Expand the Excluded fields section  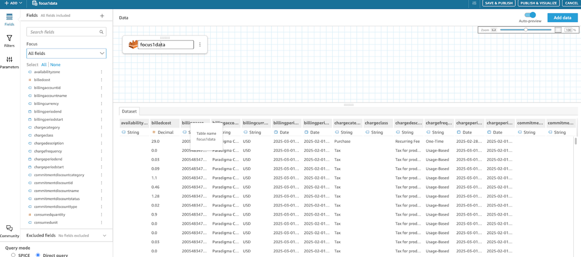104,236
